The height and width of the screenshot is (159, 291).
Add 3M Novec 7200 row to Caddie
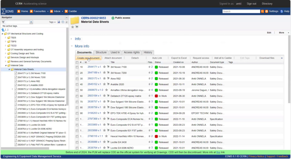pos(108,73)
